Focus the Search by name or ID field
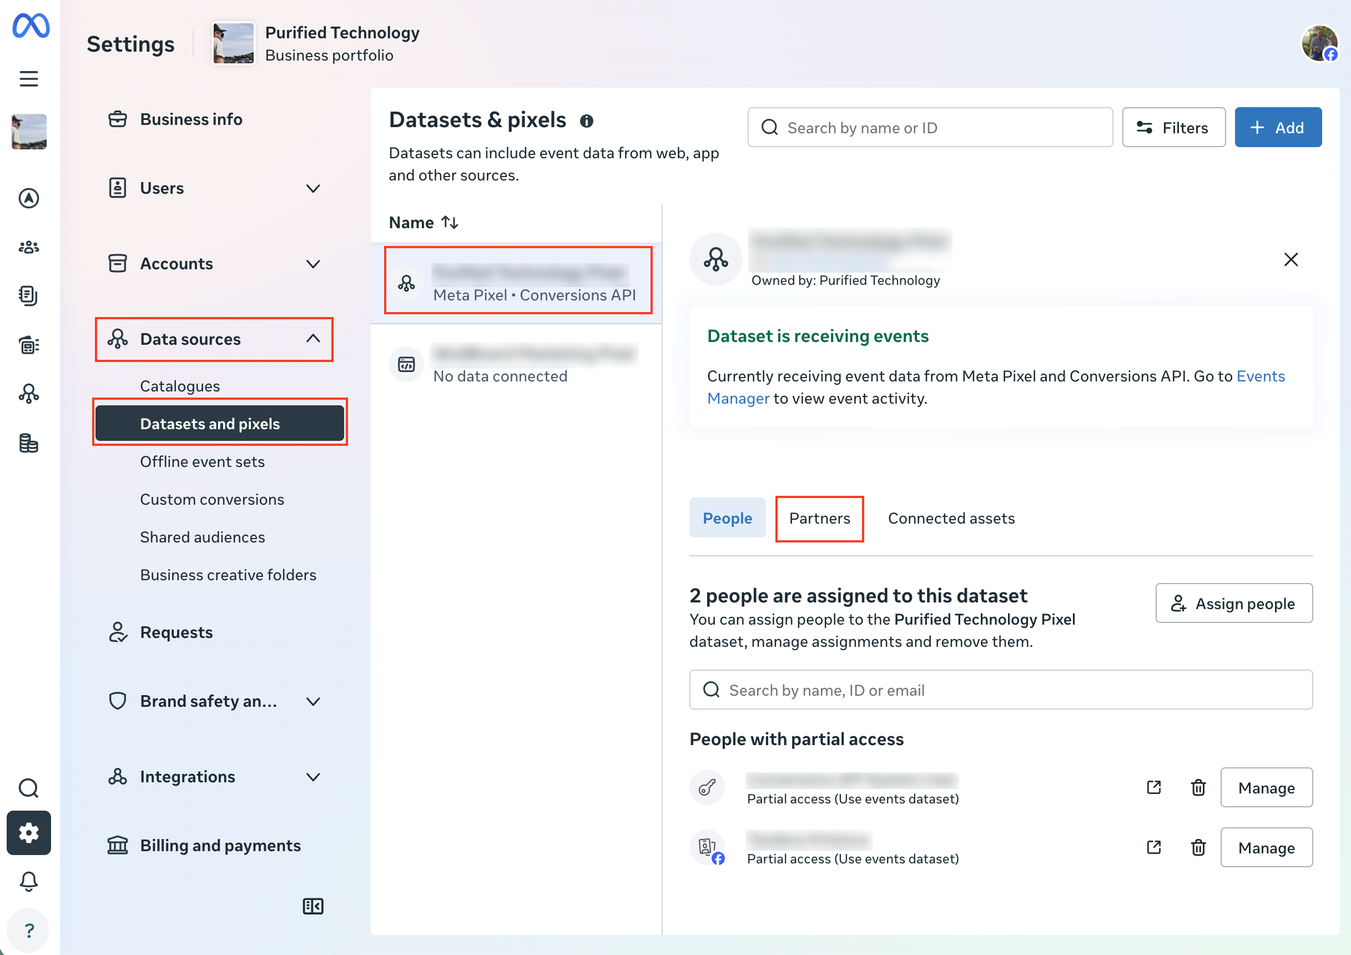Image resolution: width=1351 pixels, height=955 pixels. (930, 127)
